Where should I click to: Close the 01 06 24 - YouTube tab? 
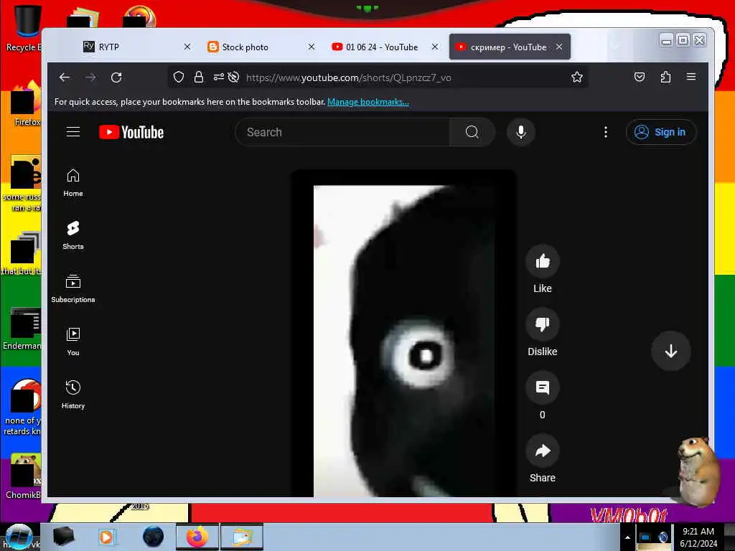[x=435, y=47]
